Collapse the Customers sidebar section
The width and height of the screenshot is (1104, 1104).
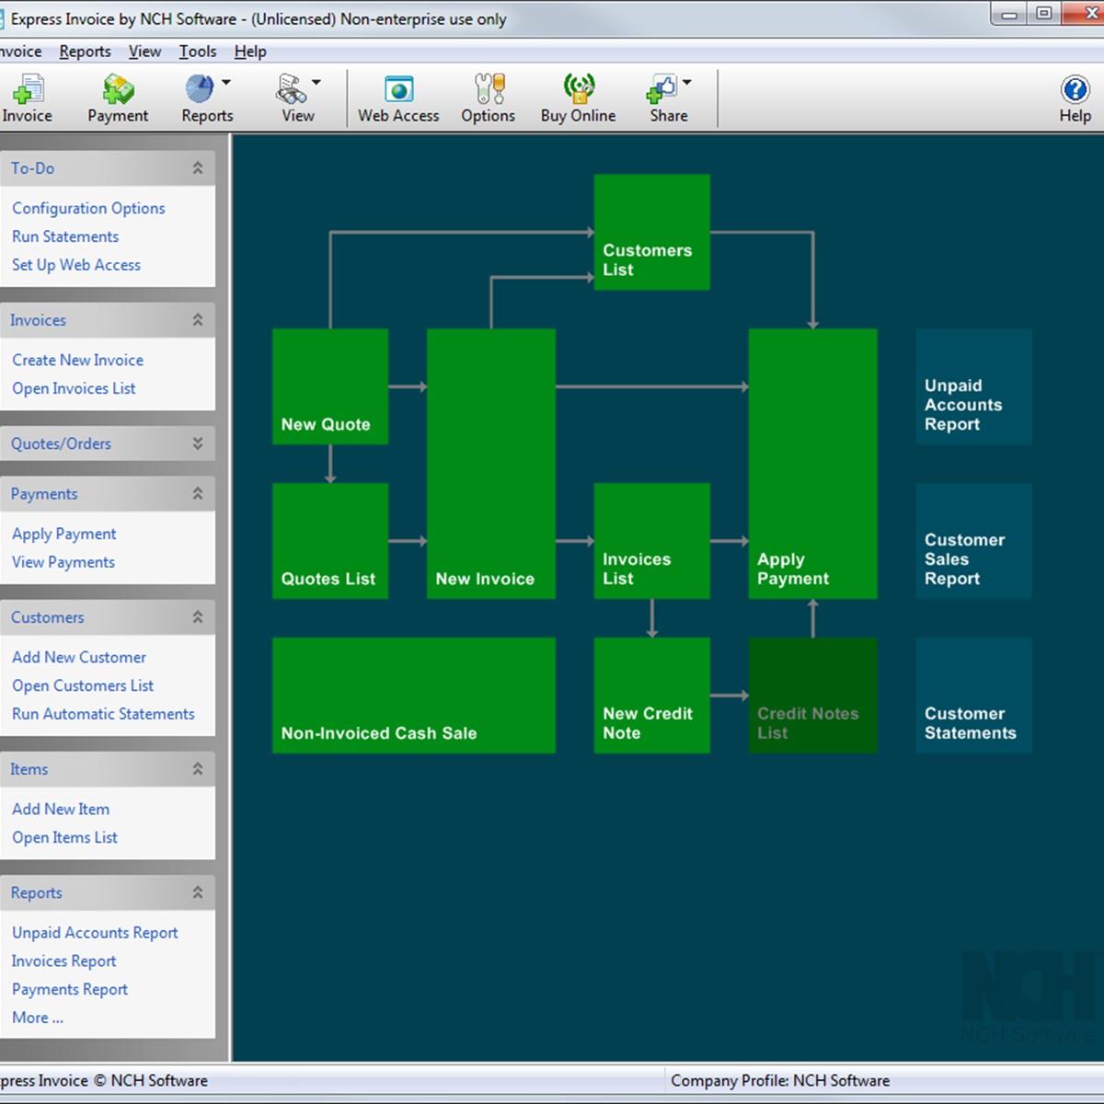(x=198, y=617)
